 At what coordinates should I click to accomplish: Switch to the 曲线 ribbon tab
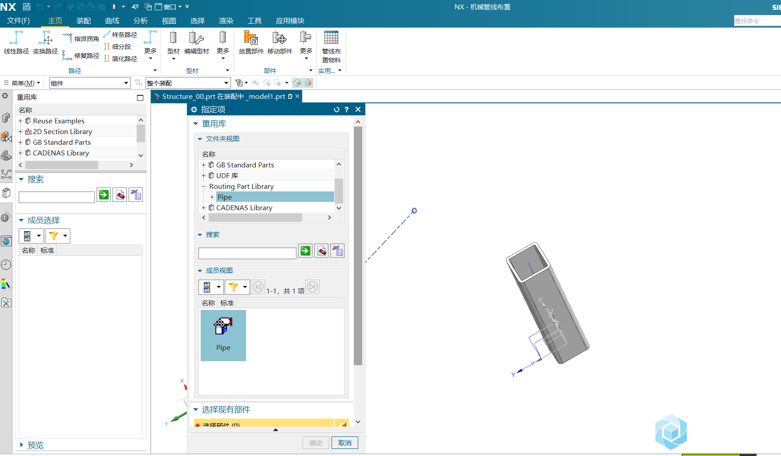(112, 20)
